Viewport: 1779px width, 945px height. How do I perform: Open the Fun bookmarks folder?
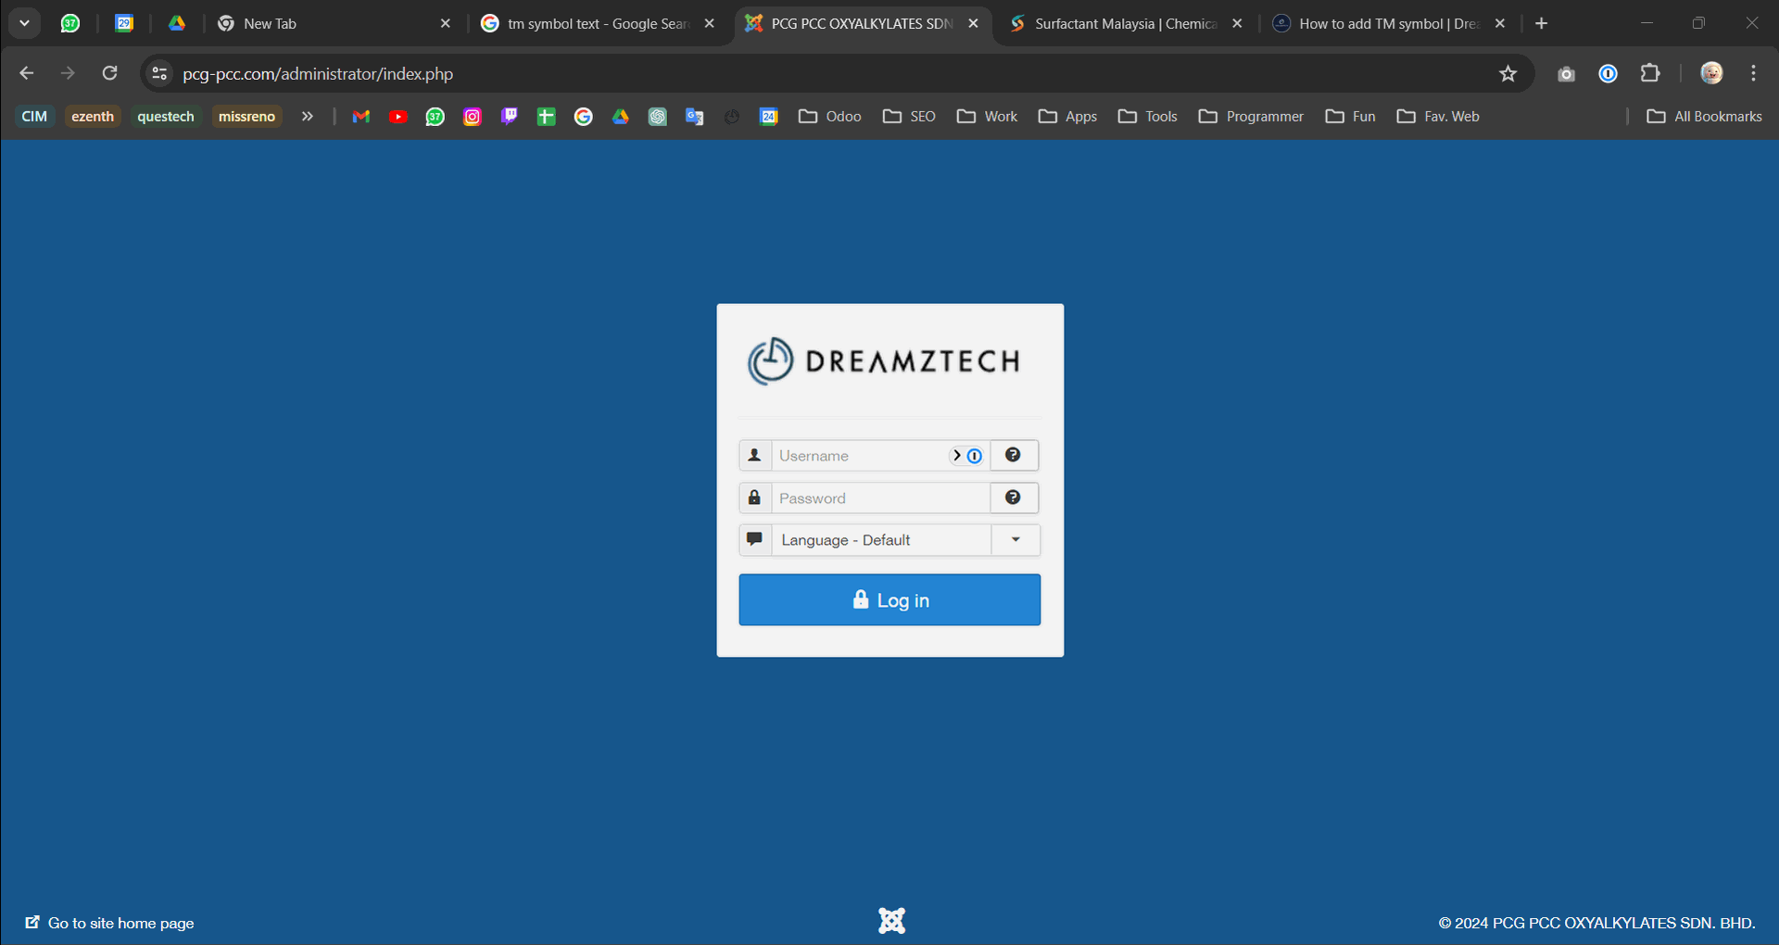click(x=1351, y=116)
